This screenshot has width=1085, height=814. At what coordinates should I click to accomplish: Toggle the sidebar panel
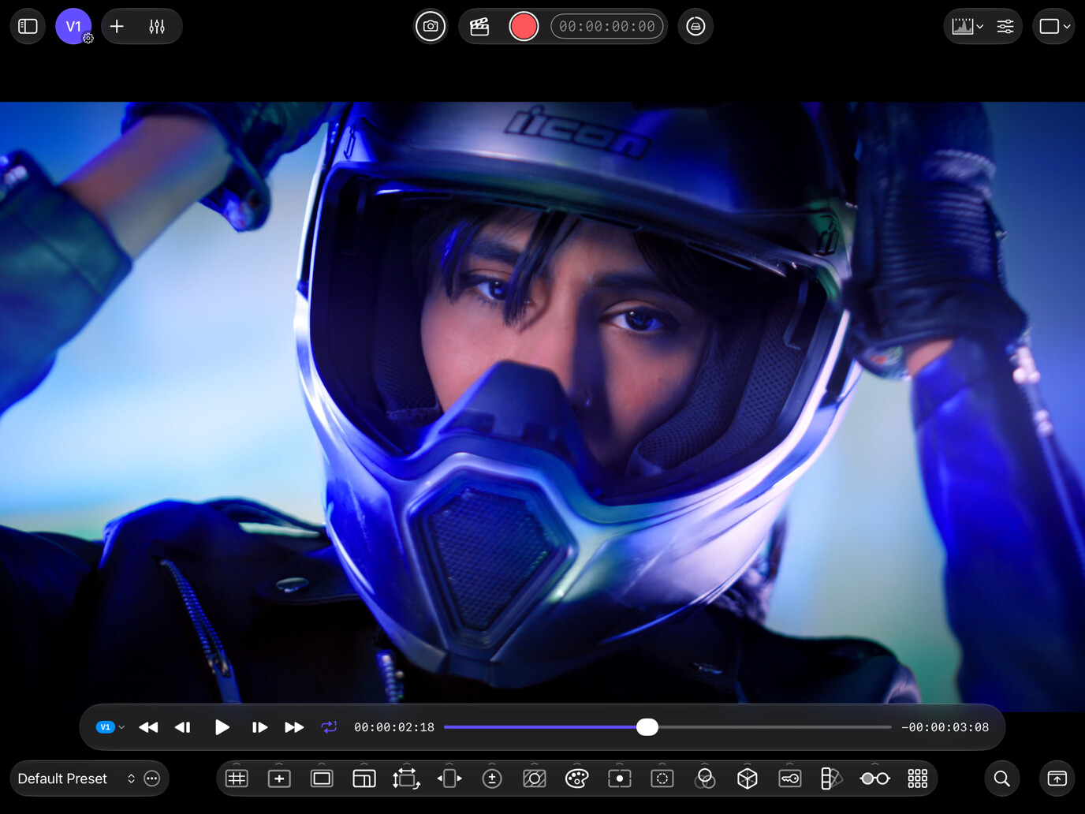[x=28, y=26]
